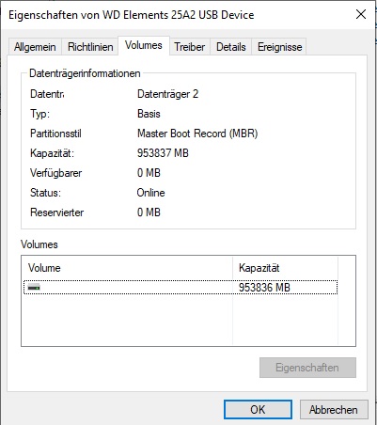Click the Kapazität column header
The height and width of the screenshot is (425, 377).
pyautogui.click(x=285, y=268)
